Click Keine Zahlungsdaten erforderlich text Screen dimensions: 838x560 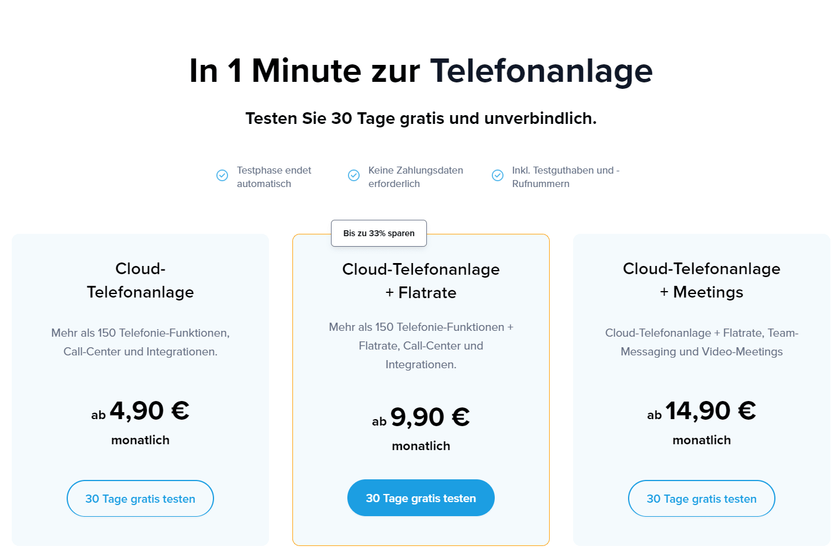416,177
